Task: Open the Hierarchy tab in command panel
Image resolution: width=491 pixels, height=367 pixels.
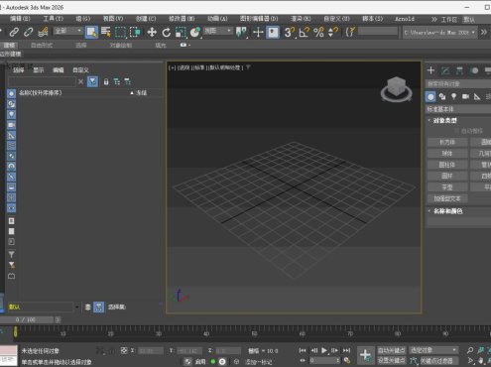Action: (460, 70)
